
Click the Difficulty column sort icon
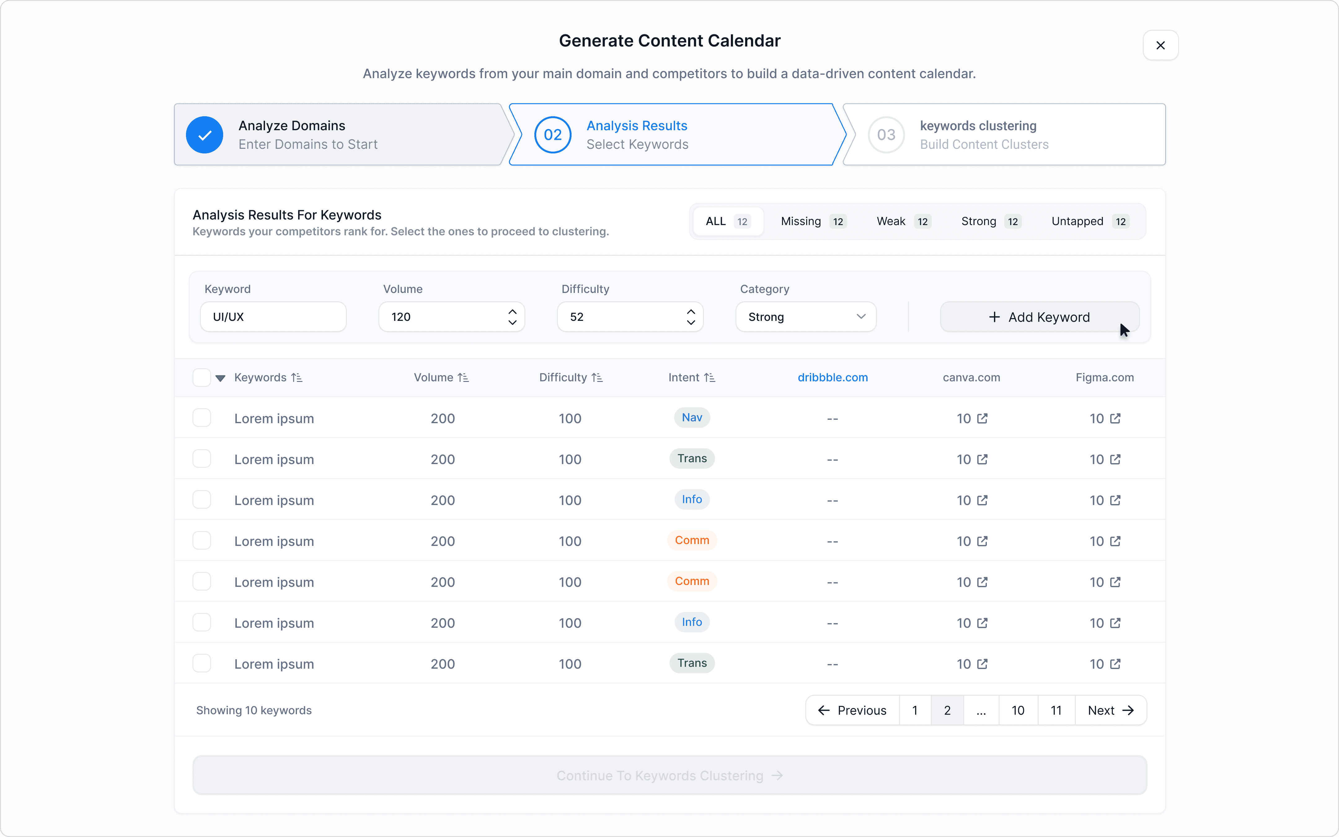click(x=596, y=378)
